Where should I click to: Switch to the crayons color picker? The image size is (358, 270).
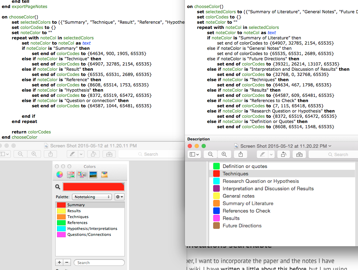104,175
